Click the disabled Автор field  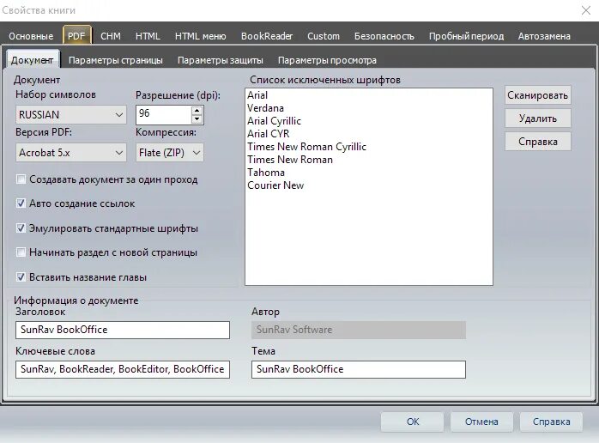[x=359, y=330]
